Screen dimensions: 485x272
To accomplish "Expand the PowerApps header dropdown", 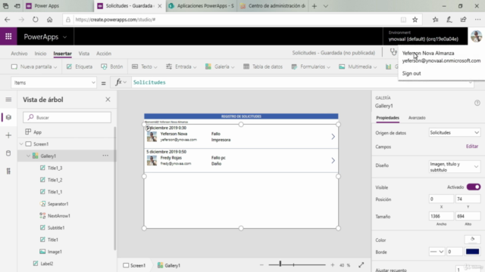I will pyautogui.click(x=64, y=37).
